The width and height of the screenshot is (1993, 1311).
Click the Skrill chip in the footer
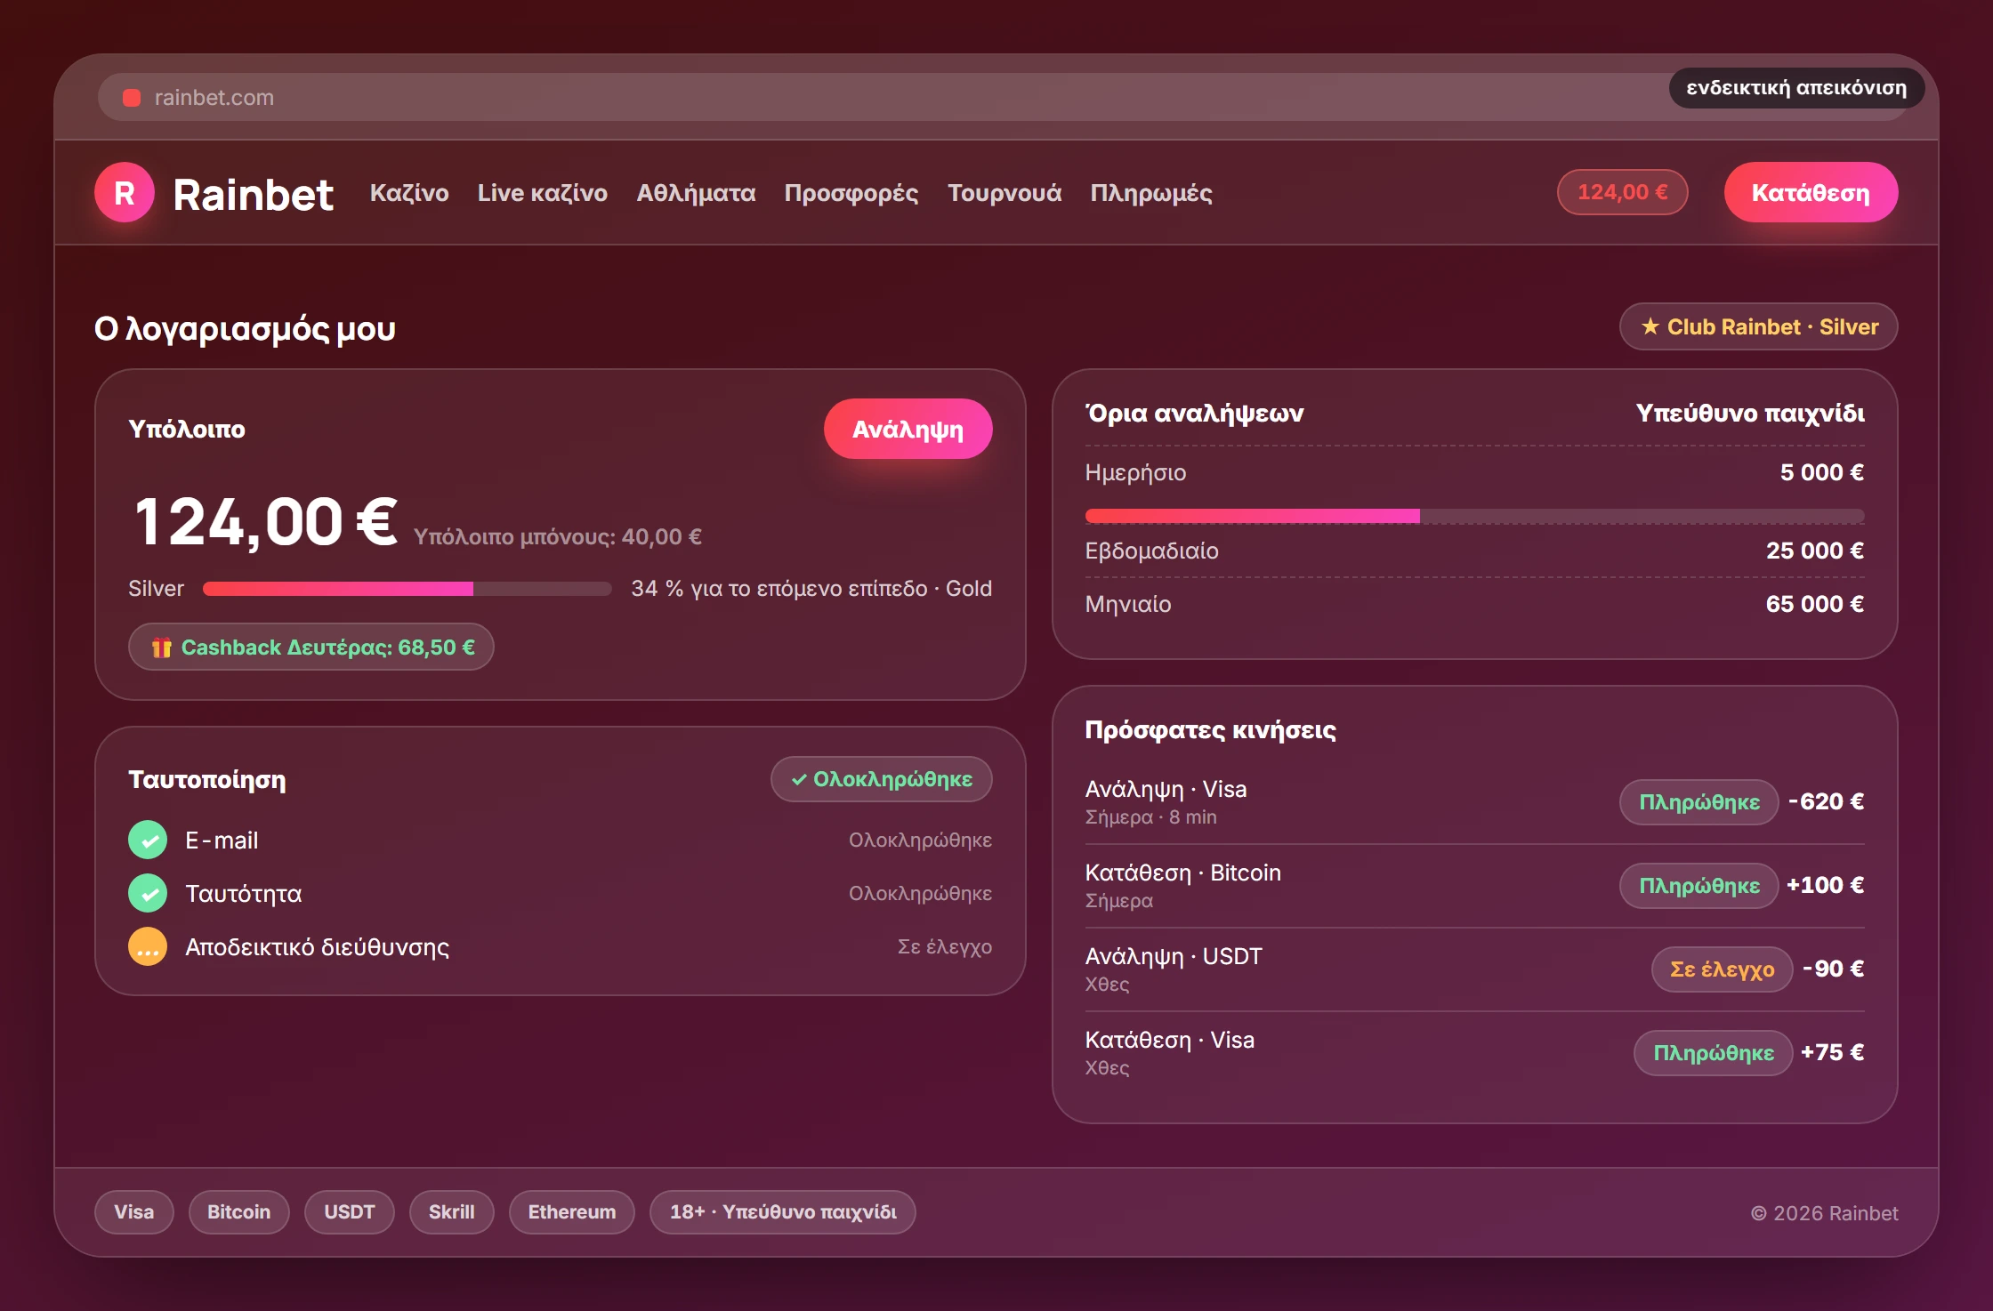(451, 1211)
